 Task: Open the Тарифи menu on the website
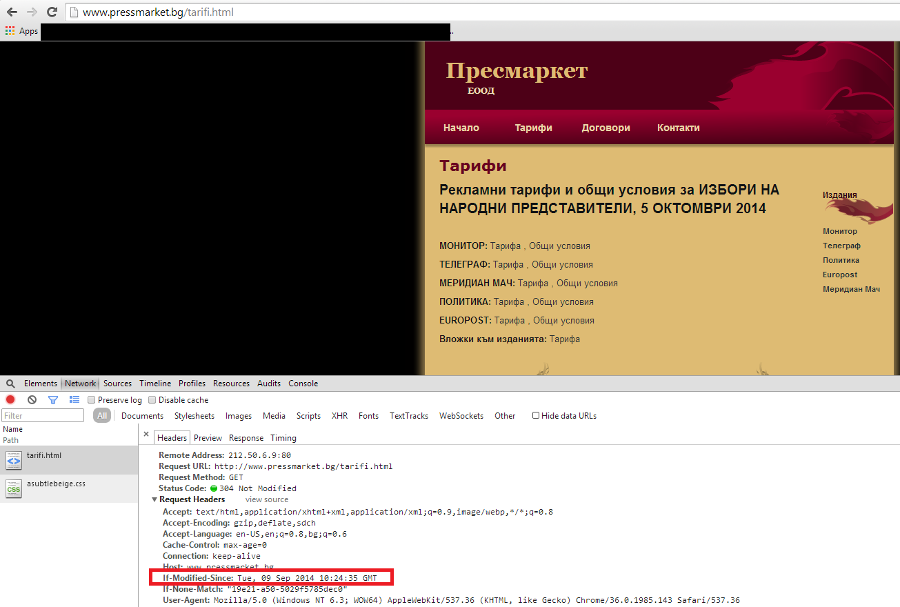click(x=533, y=128)
